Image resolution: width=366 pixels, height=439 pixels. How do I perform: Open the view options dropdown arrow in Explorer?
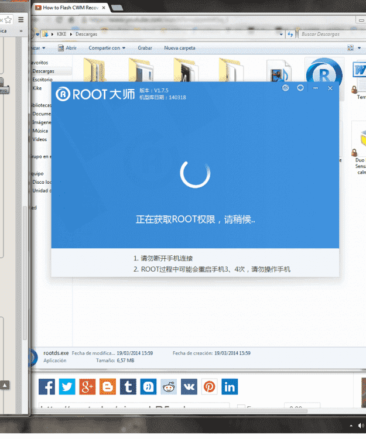coord(360,48)
